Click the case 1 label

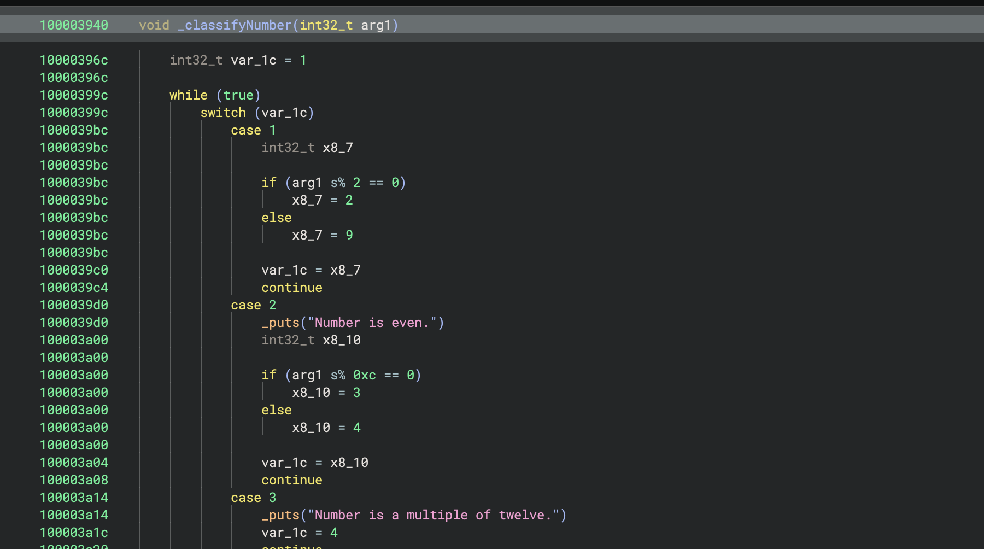pyautogui.click(x=253, y=130)
